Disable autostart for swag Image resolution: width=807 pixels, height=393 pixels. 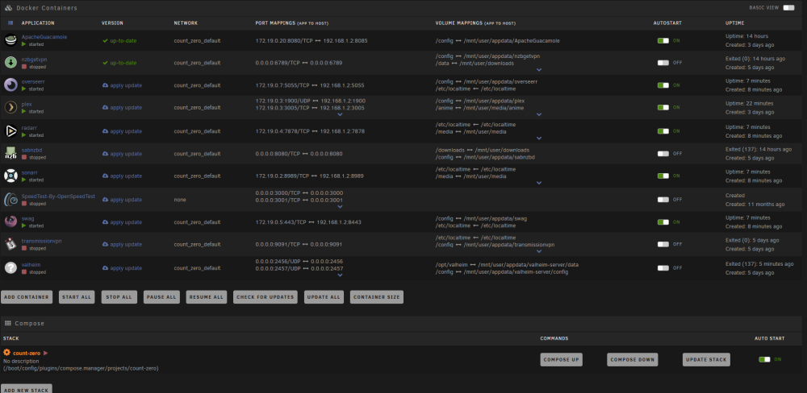coord(663,222)
